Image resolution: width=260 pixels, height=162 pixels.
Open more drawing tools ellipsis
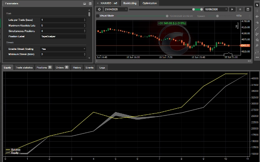pyautogui.click(x=257, y=57)
